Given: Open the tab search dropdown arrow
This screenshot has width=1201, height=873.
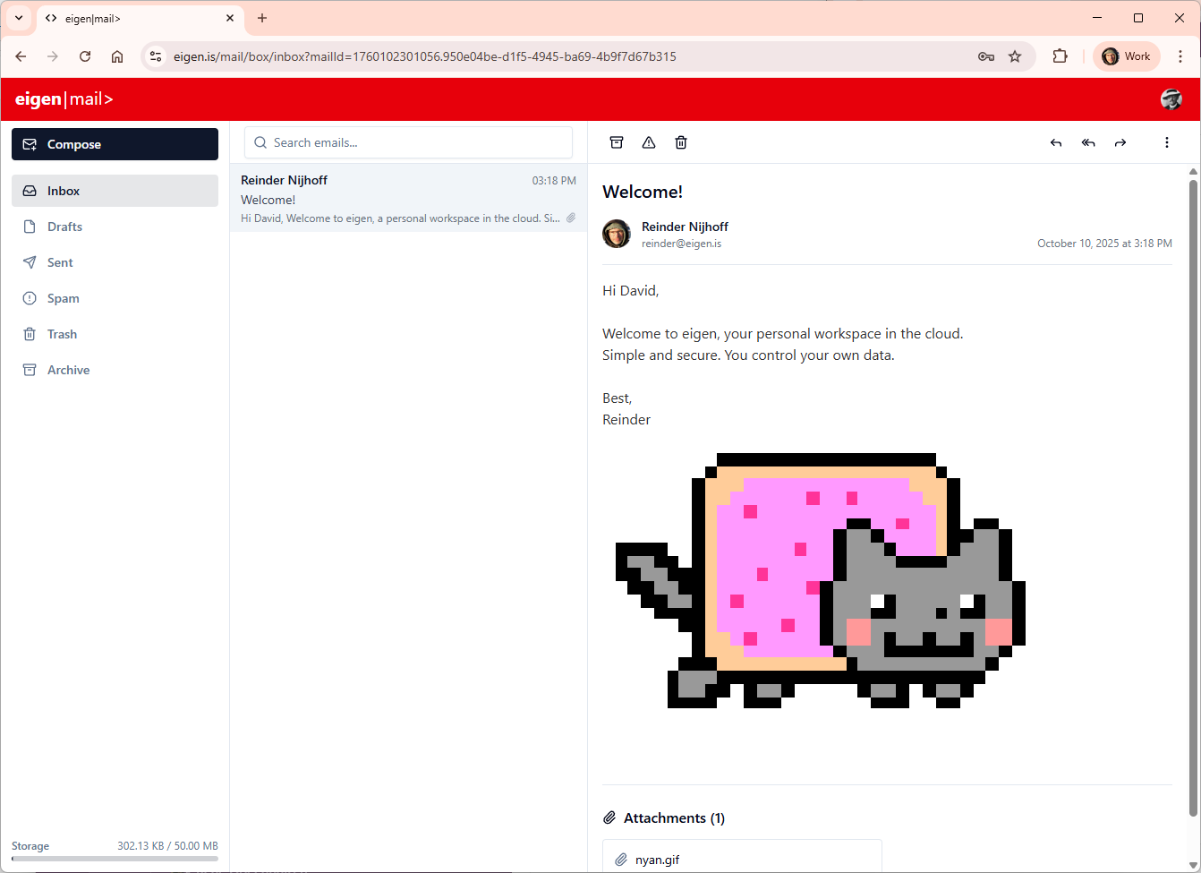Looking at the screenshot, I should pos(19,18).
